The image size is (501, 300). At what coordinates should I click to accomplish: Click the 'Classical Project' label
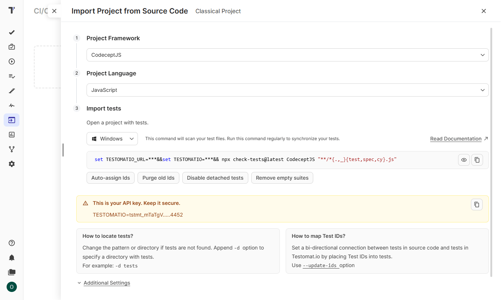pyautogui.click(x=218, y=11)
